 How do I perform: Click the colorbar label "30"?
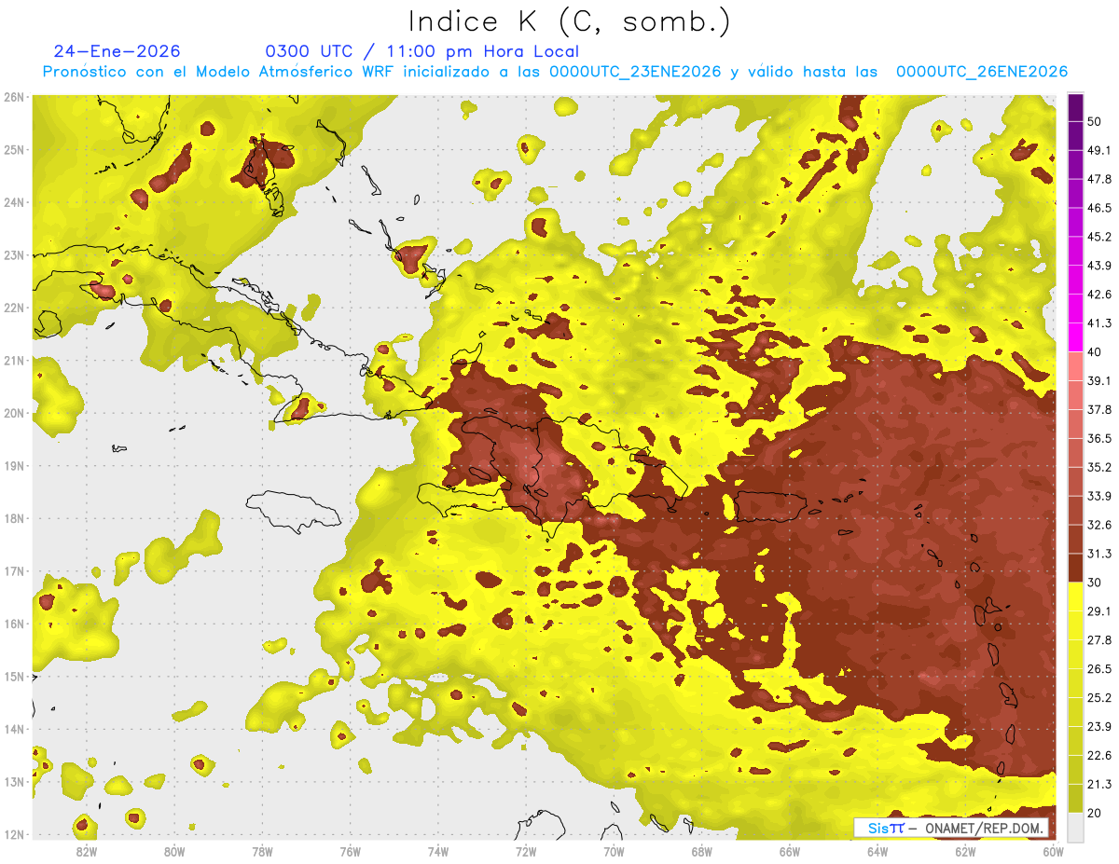point(1096,583)
